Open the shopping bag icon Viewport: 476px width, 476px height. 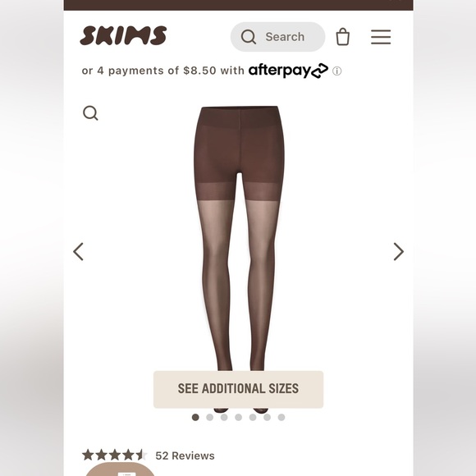(x=343, y=37)
